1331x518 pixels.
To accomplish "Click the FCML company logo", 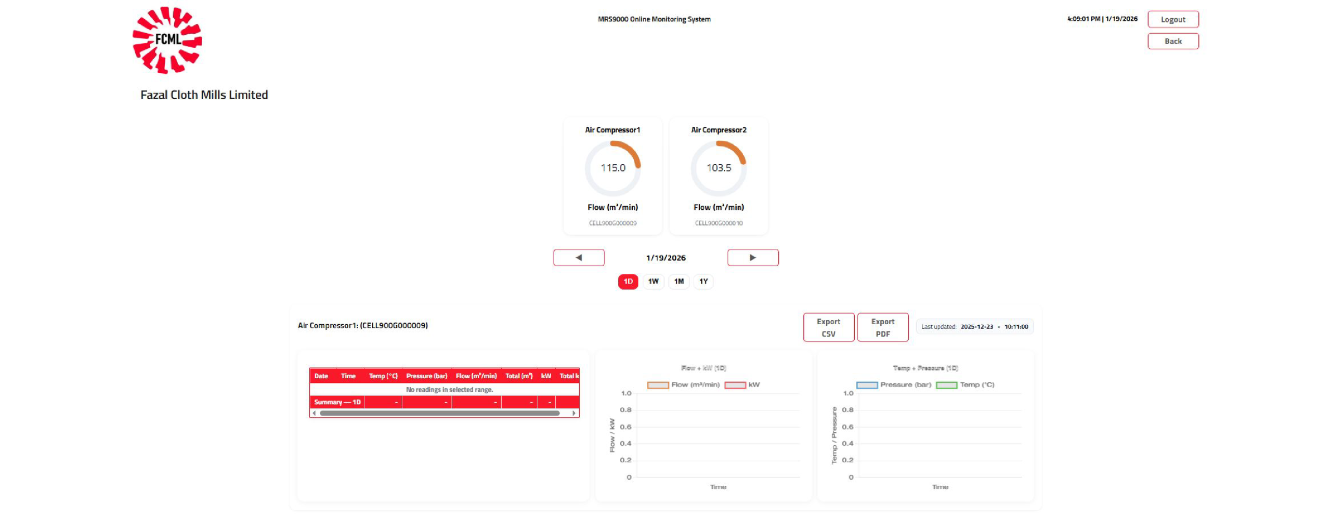I will [167, 40].
